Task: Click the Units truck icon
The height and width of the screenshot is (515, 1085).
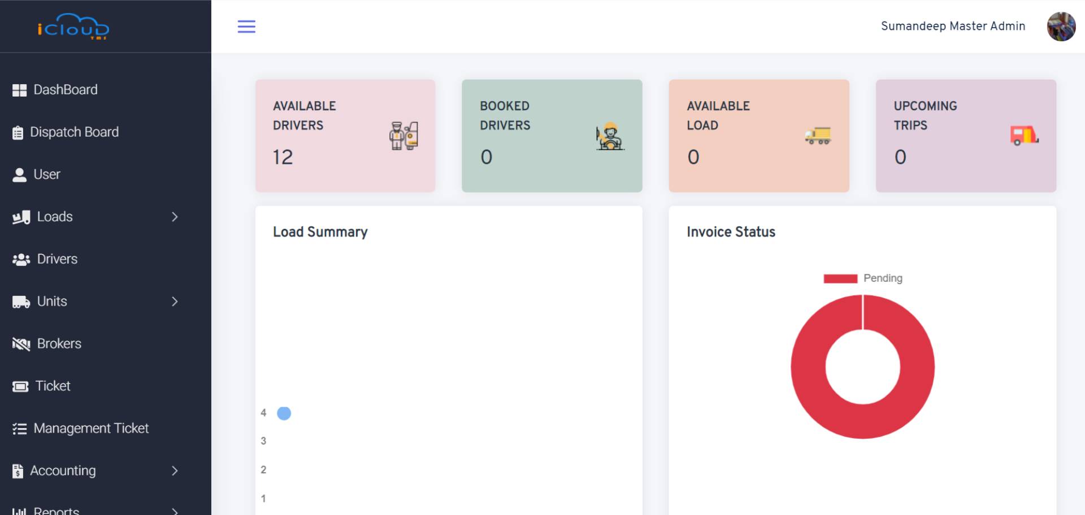Action: pyautogui.click(x=21, y=302)
